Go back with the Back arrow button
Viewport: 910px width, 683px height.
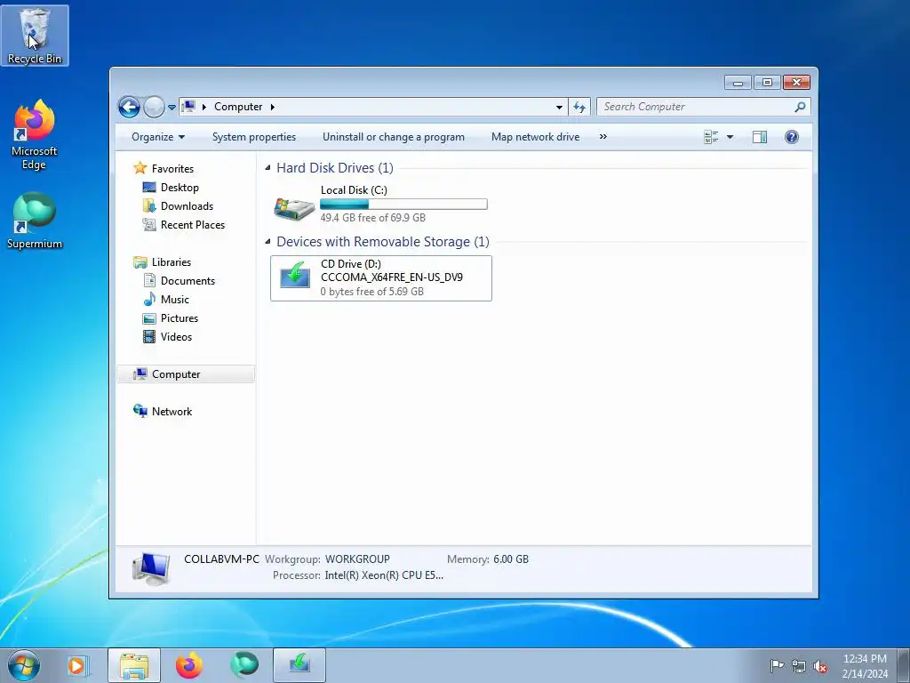click(129, 107)
